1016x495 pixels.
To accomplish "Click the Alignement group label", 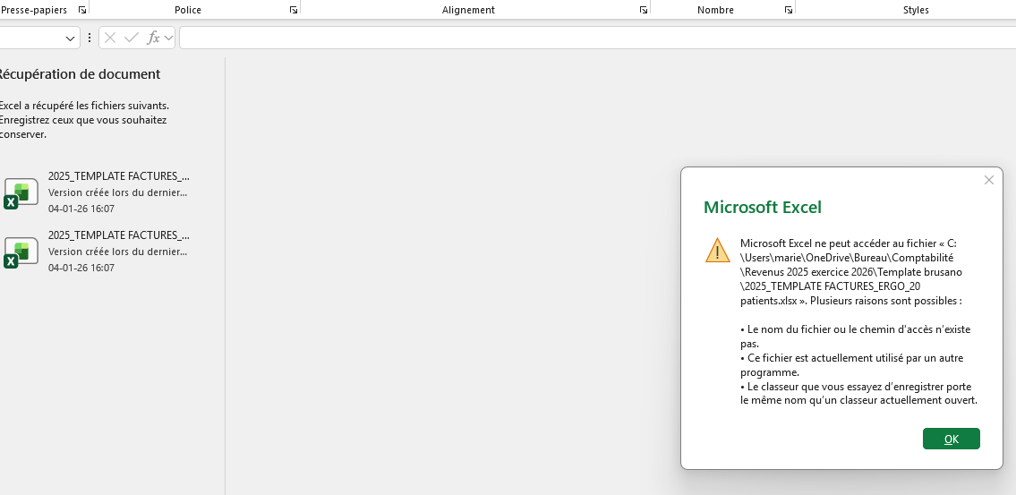I will point(468,10).
